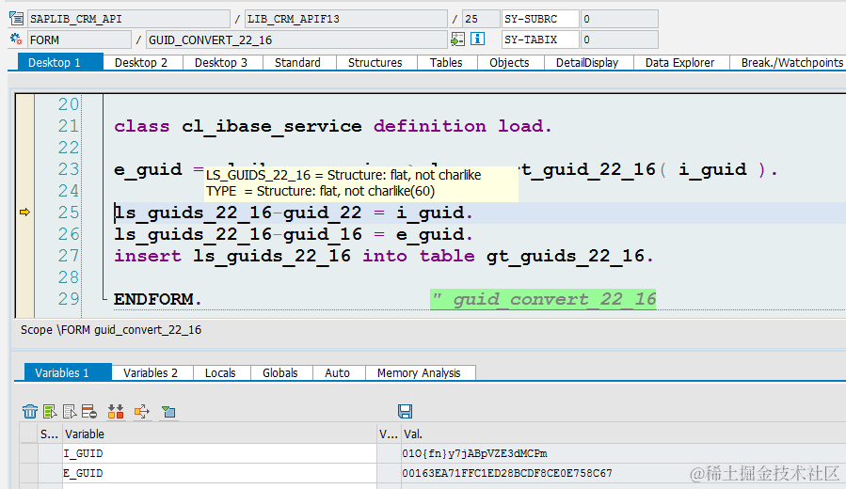Open the Data Explorer tab
Viewport: 846px width, 489px height.
679,63
